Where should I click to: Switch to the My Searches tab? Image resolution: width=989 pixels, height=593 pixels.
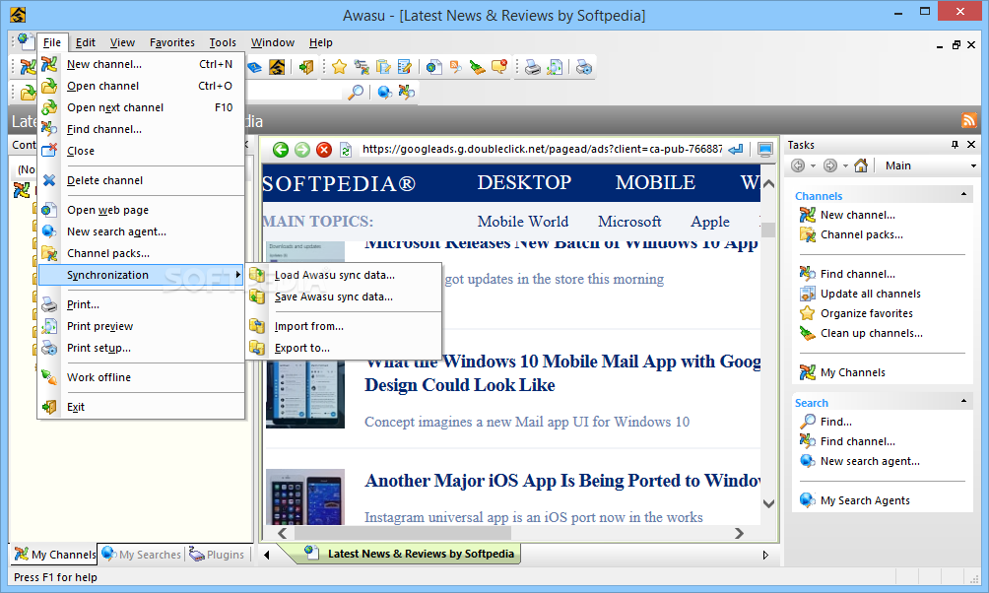pyautogui.click(x=142, y=554)
